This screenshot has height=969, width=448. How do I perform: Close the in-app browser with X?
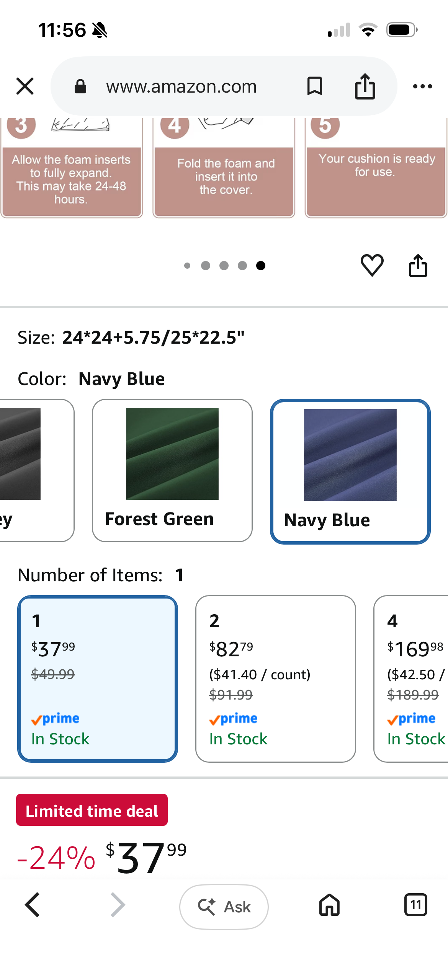[25, 86]
